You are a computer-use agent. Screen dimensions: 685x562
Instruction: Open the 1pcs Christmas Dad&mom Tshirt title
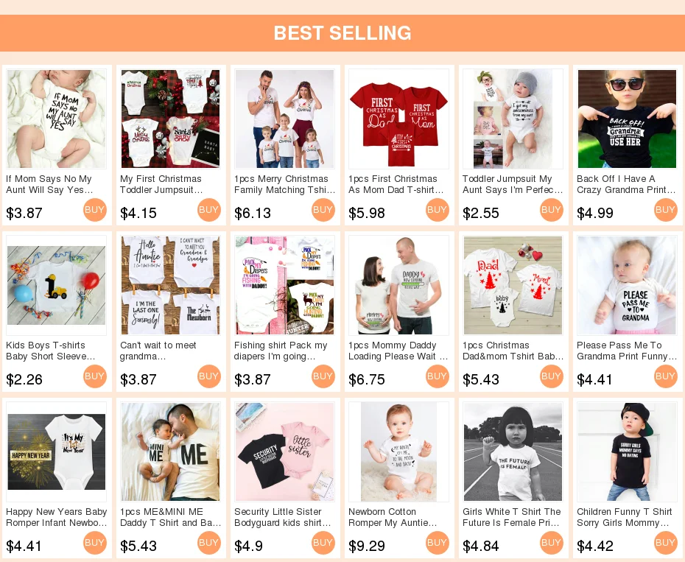click(x=513, y=351)
